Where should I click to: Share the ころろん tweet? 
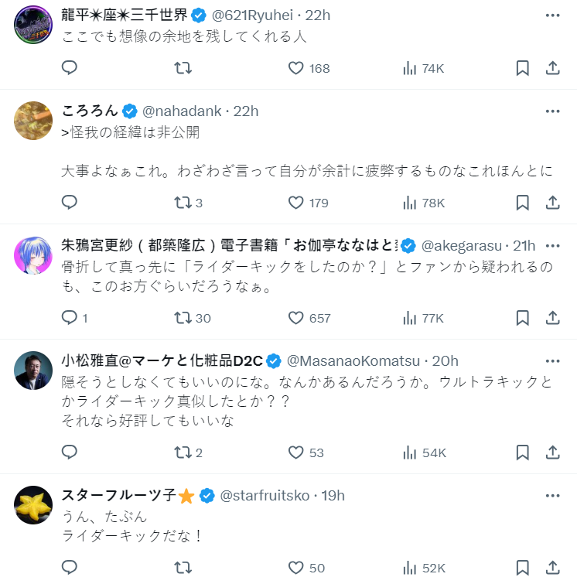point(552,203)
